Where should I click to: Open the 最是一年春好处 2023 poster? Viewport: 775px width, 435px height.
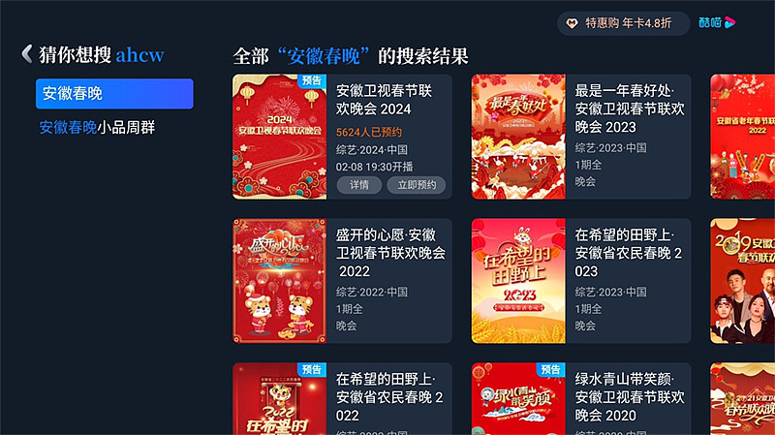(x=518, y=137)
